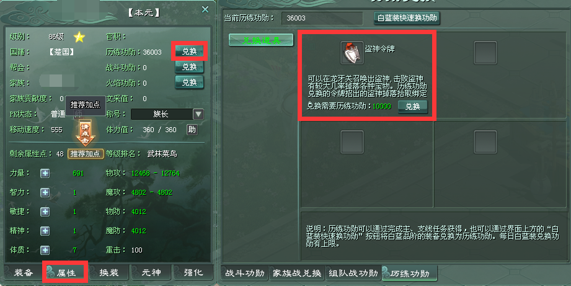Switch to the 属性 tab
This screenshot has height=286, width=571.
pos(65,272)
